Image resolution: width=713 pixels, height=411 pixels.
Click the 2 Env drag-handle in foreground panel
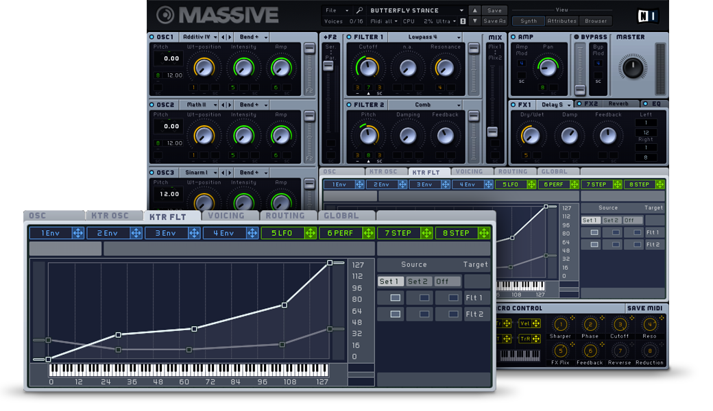coord(136,233)
